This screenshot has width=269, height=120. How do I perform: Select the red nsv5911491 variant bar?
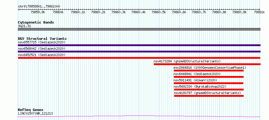point(209,83)
